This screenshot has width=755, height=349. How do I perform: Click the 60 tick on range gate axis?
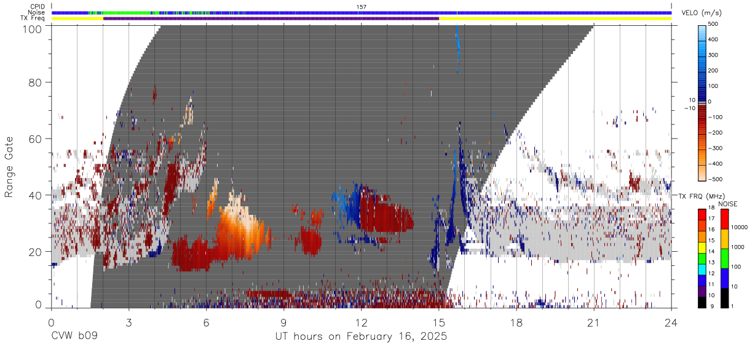point(34,139)
